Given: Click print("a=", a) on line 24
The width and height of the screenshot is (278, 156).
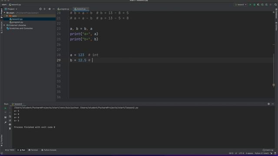Looking at the screenshot, I should 84,34.
